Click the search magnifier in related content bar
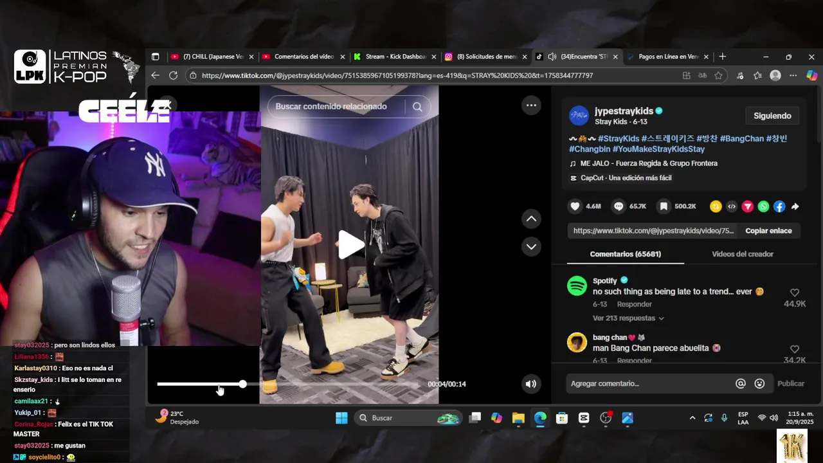The image size is (823, 463). point(417,107)
